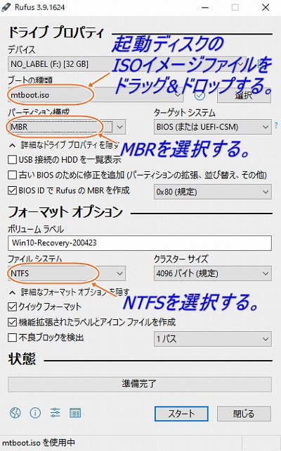Click the volume label Win10-Recovery-200423 field

click(140, 243)
